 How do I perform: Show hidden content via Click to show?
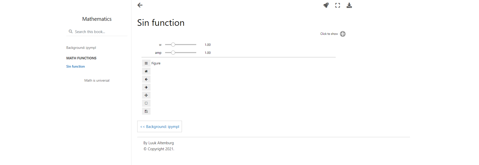coord(343,34)
